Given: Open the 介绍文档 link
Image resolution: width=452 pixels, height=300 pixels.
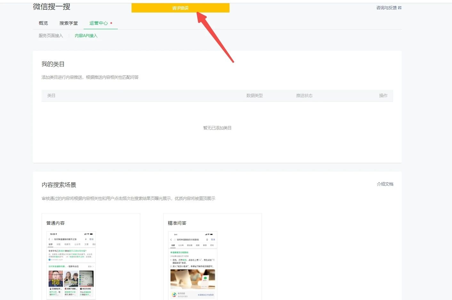Looking at the screenshot, I should point(385,184).
